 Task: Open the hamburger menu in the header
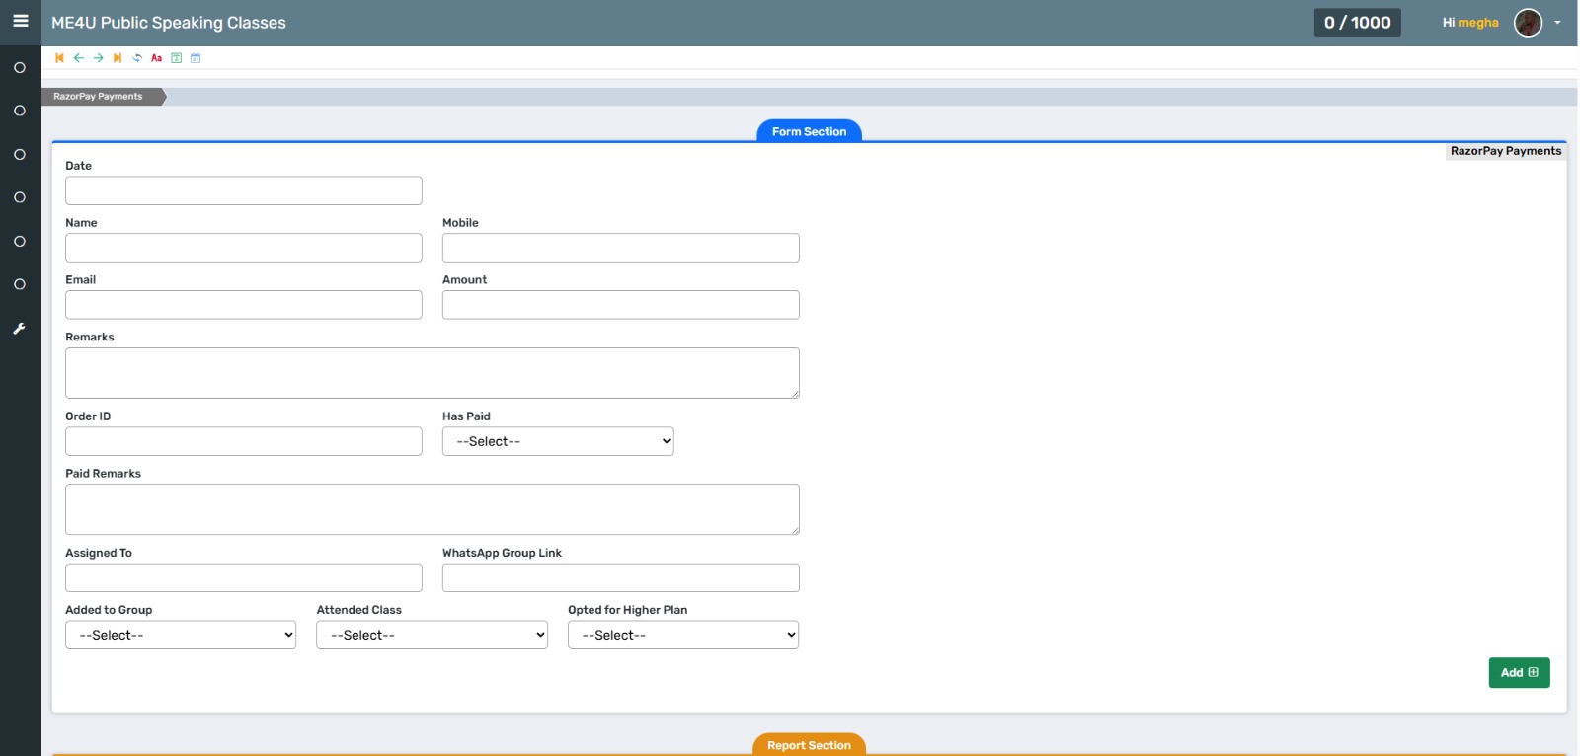point(20,21)
